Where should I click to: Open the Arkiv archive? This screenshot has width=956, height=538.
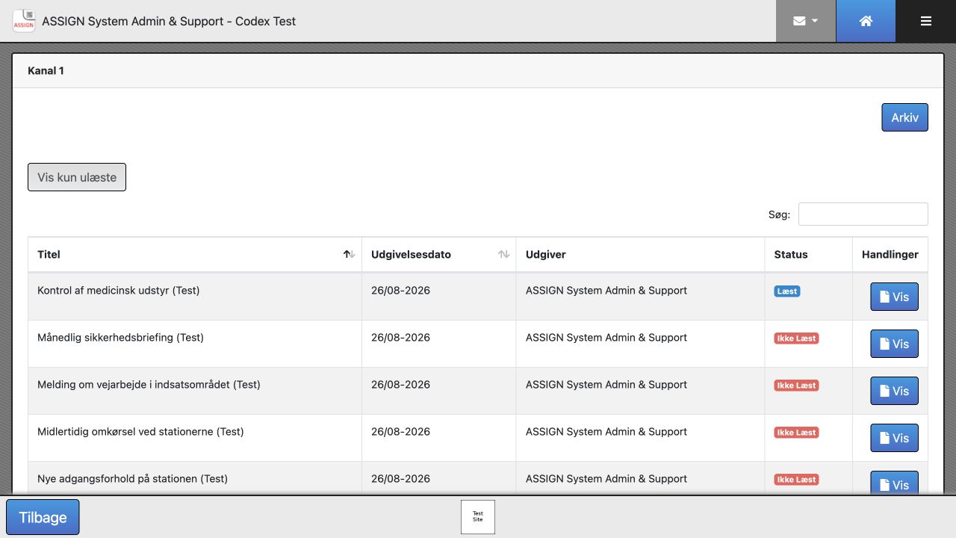pos(904,117)
